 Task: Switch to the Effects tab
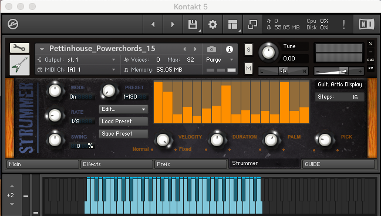click(x=117, y=164)
